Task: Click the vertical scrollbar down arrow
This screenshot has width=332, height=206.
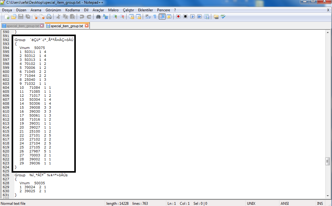Action: pyautogui.click(x=327, y=196)
